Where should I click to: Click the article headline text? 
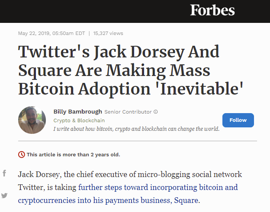coord(131,70)
